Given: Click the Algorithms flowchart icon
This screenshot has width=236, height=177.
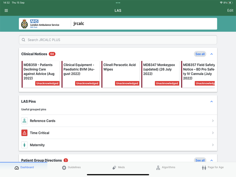Looking at the screenshot, I should point(158,168).
